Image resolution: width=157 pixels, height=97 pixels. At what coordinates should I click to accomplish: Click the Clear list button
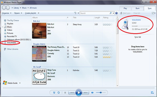[137, 13]
